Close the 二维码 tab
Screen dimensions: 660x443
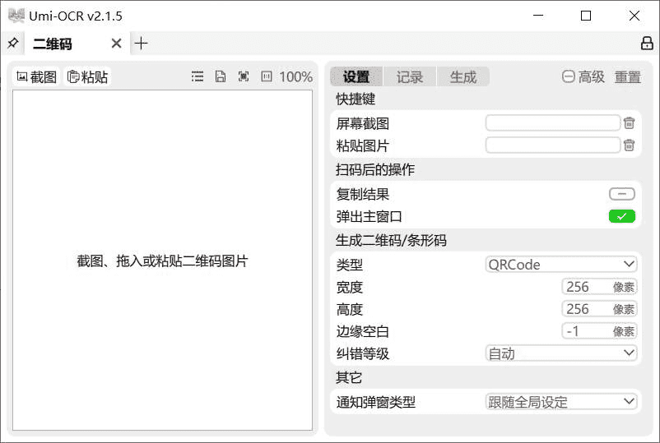coord(117,44)
